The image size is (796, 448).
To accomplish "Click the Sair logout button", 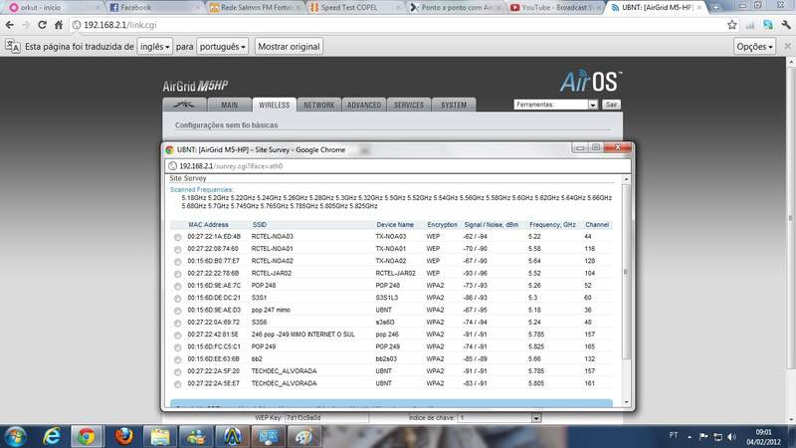I will coord(611,105).
